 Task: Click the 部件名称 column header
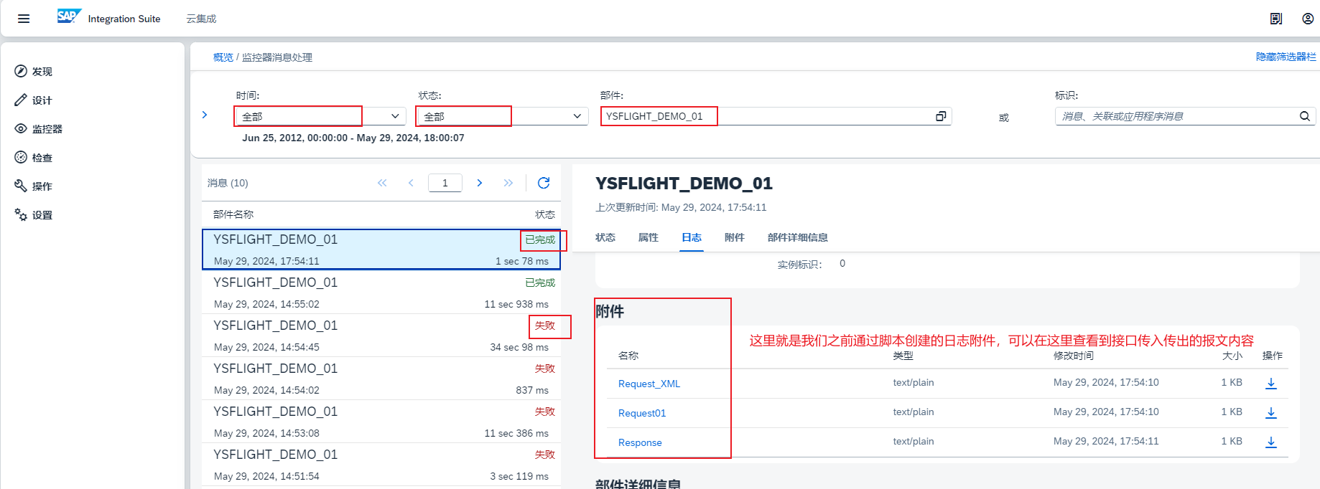coord(233,214)
